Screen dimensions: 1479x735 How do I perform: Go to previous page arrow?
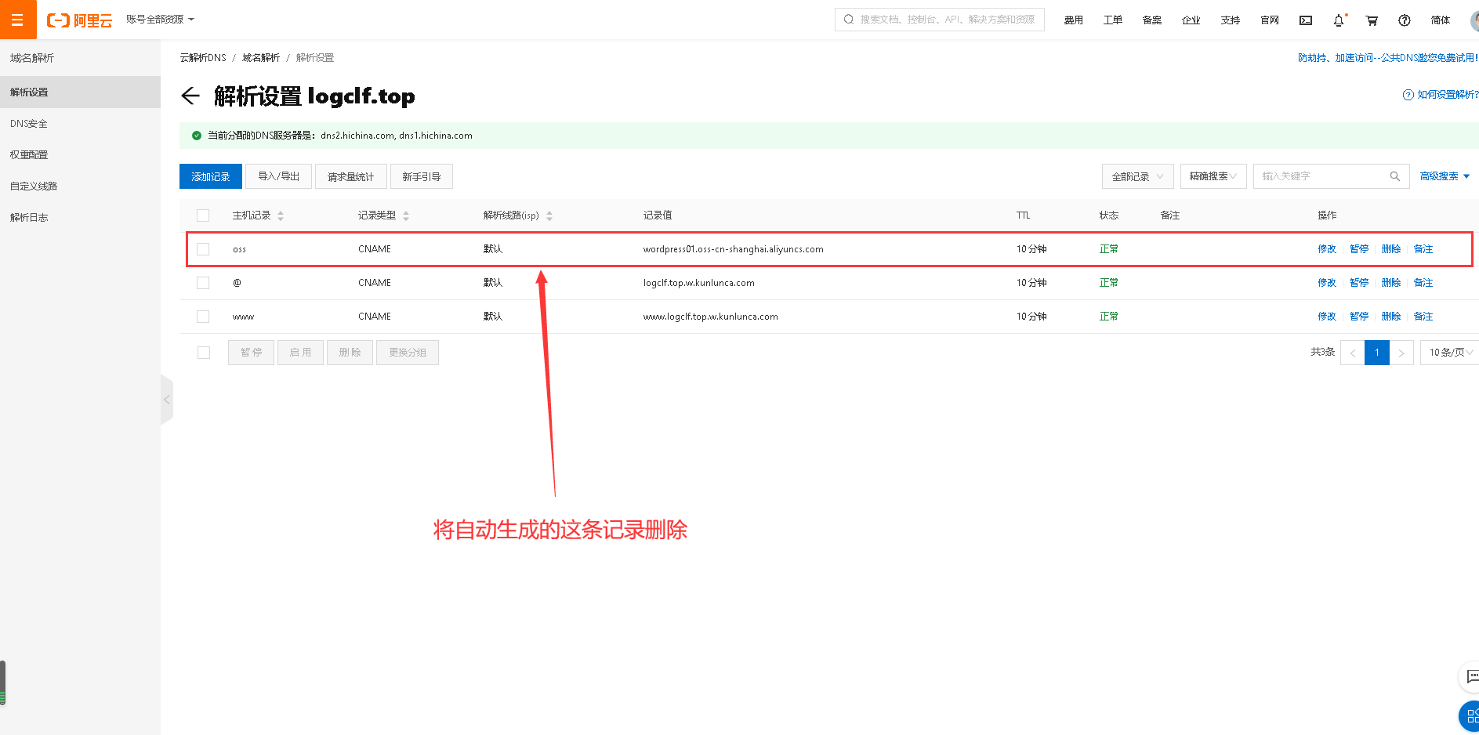click(x=1352, y=353)
